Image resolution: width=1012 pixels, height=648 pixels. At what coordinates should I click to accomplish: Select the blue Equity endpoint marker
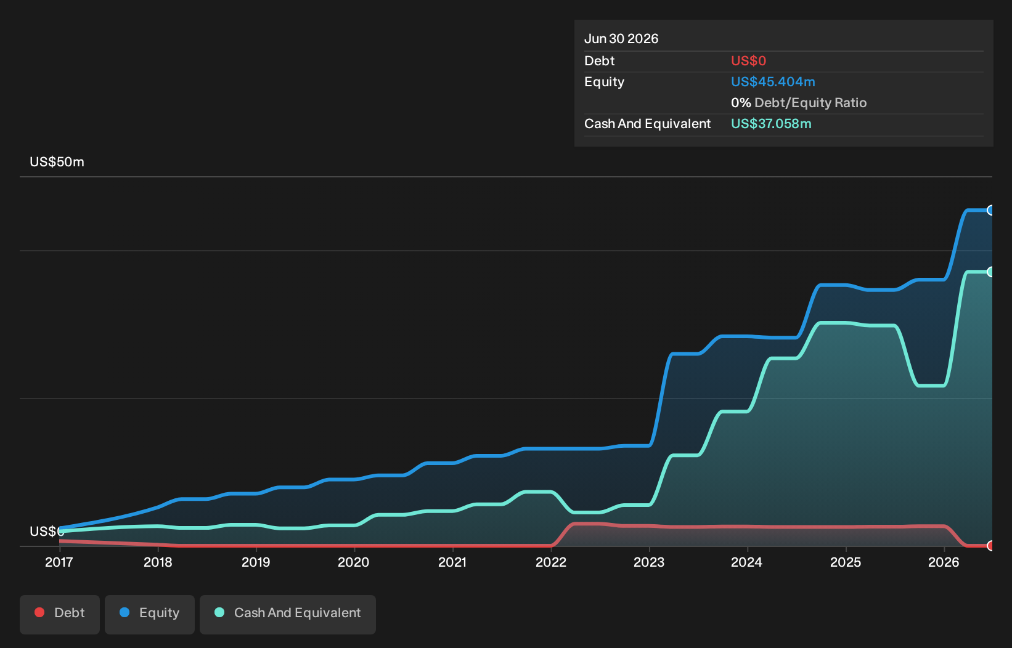click(990, 210)
